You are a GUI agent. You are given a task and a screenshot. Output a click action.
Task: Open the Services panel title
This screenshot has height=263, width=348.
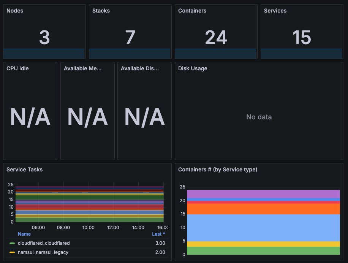coord(275,11)
